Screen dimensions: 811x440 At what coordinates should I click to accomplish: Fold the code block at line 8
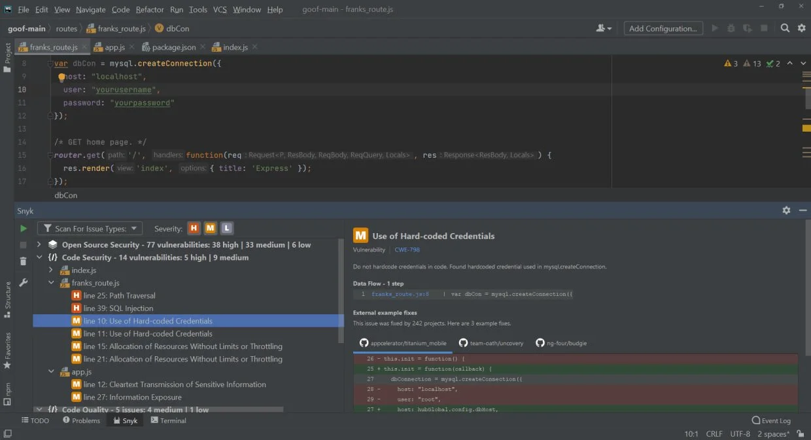pyautogui.click(x=50, y=64)
